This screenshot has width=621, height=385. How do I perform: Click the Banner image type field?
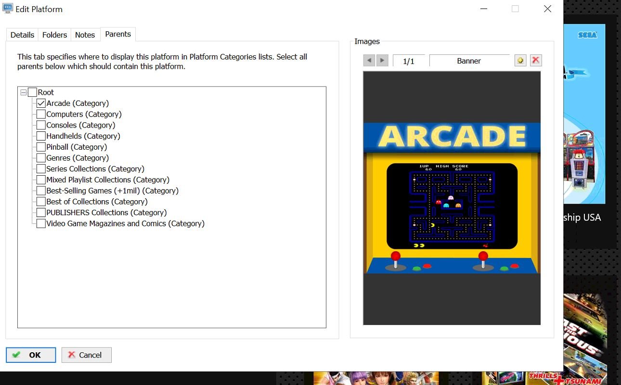click(x=469, y=61)
